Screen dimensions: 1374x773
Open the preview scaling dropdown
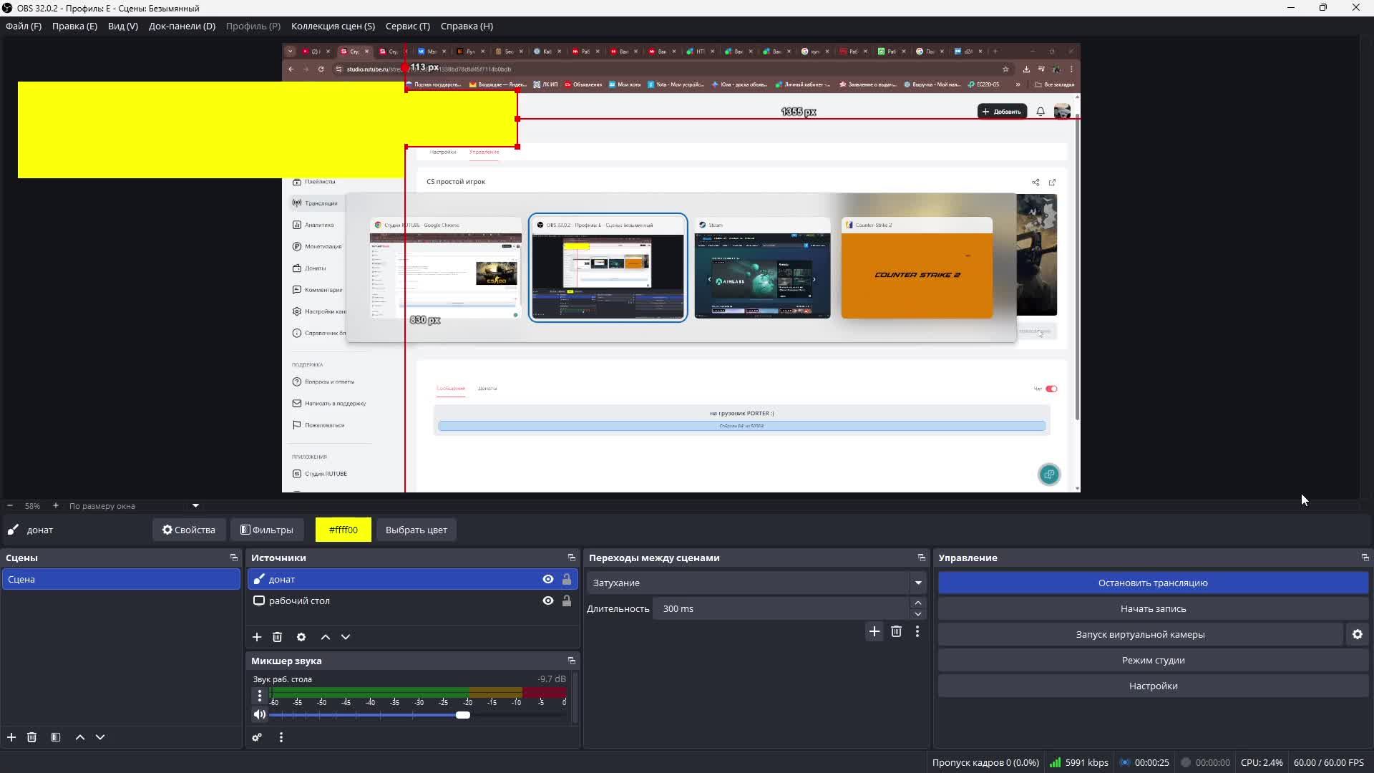[195, 505]
